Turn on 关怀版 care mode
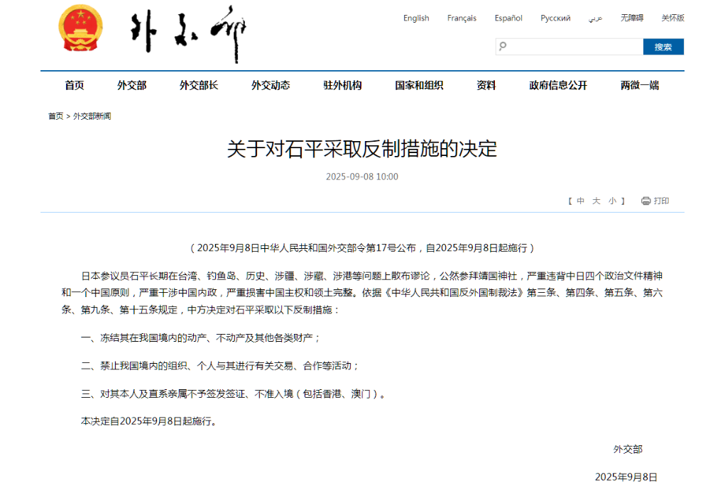The image size is (725, 497). [x=672, y=18]
